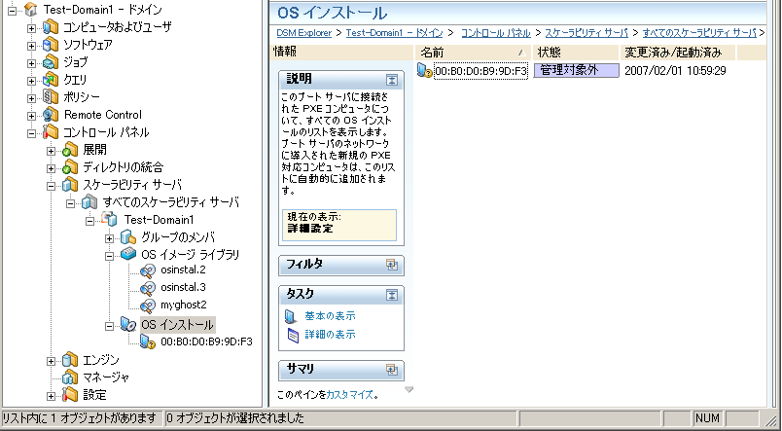This screenshot has height=431, width=782.
Task: Click the NUM status bar indicator
Action: pos(707,418)
